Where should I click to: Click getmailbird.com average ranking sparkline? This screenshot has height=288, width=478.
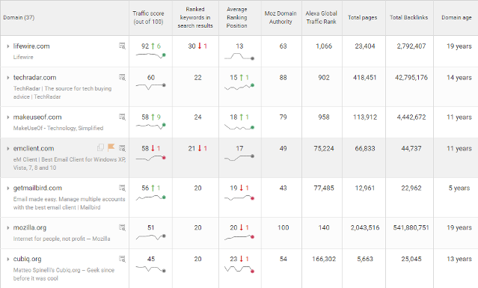239,198
